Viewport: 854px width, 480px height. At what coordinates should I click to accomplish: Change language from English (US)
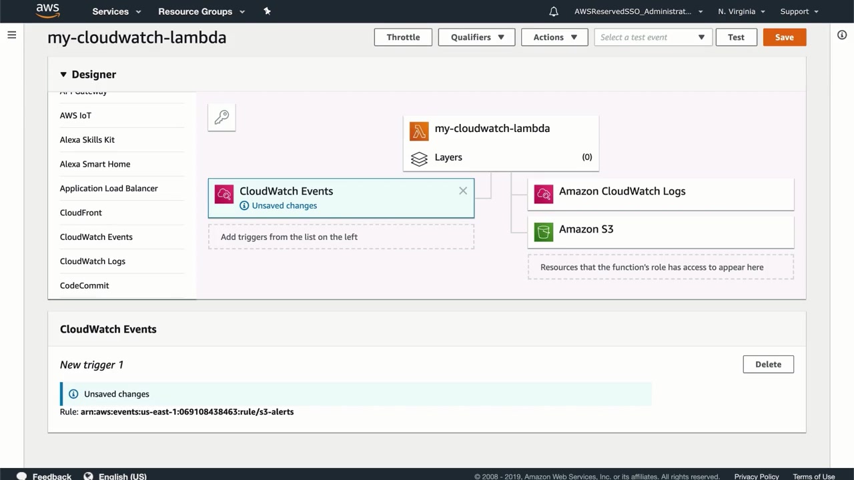coord(123,477)
